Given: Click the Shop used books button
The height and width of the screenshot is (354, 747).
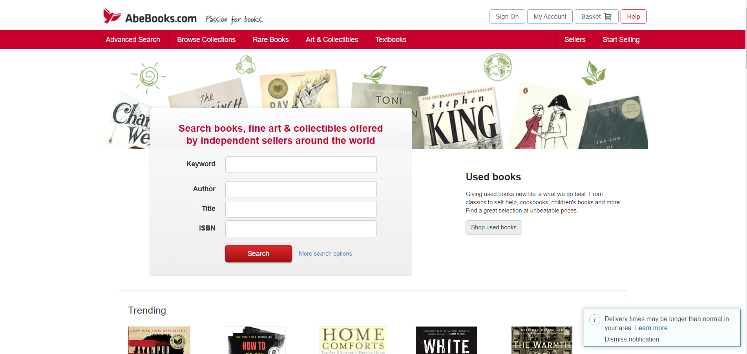Looking at the screenshot, I should click(x=493, y=227).
